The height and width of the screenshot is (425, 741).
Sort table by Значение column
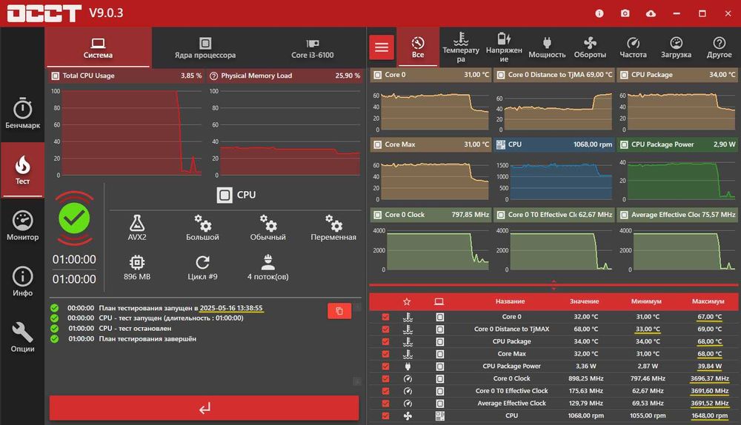tap(584, 301)
